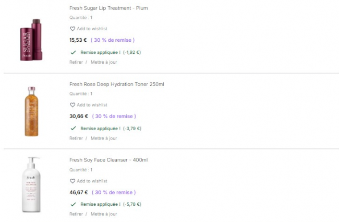Click Mettre à jour for Soy Cleanser
The image size is (339, 222).
(x=104, y=214)
